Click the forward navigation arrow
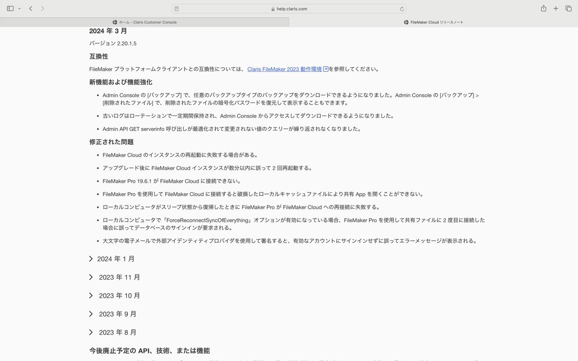 click(x=42, y=8)
